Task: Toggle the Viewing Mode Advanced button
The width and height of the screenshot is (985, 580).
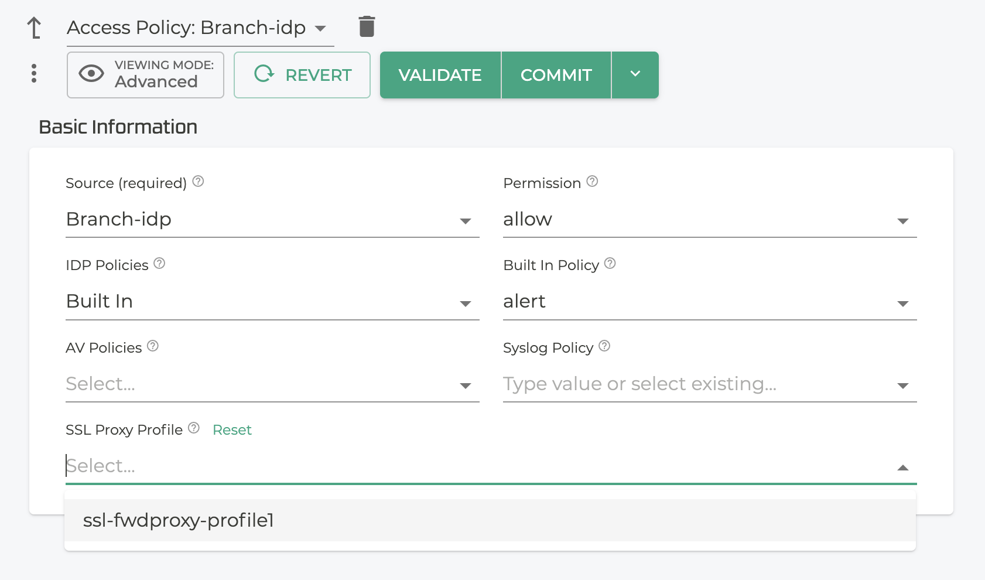Action: pos(145,75)
